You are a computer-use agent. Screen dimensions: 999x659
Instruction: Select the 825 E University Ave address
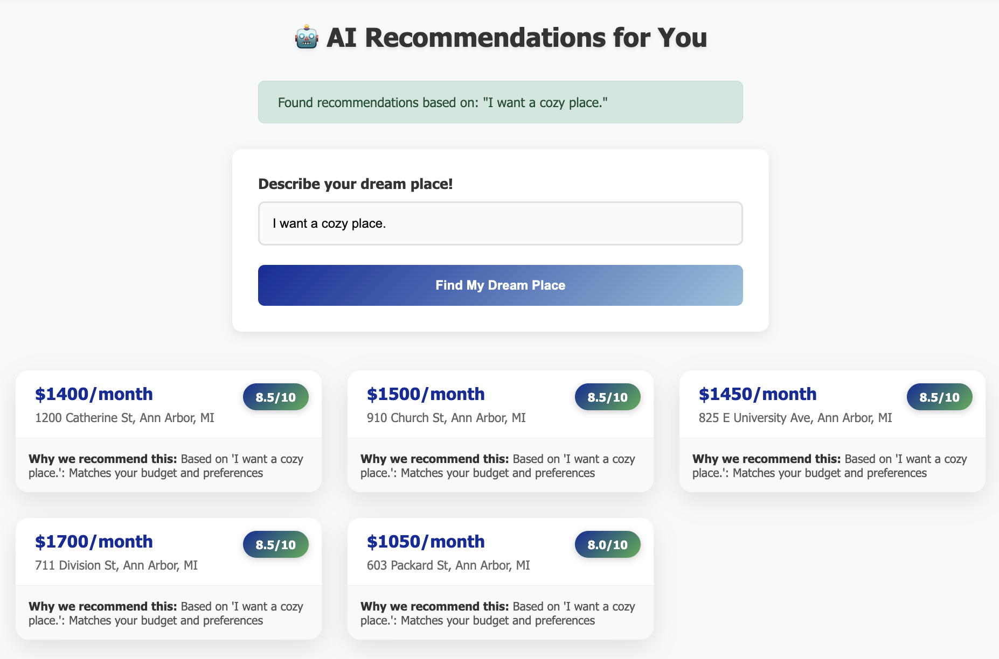coord(795,418)
